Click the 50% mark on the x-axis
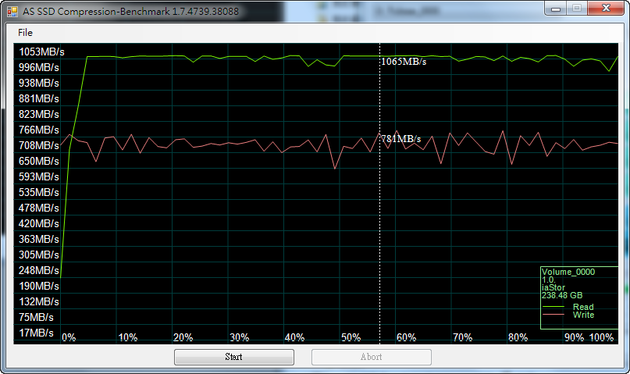This screenshot has height=374, width=630. click(351, 337)
